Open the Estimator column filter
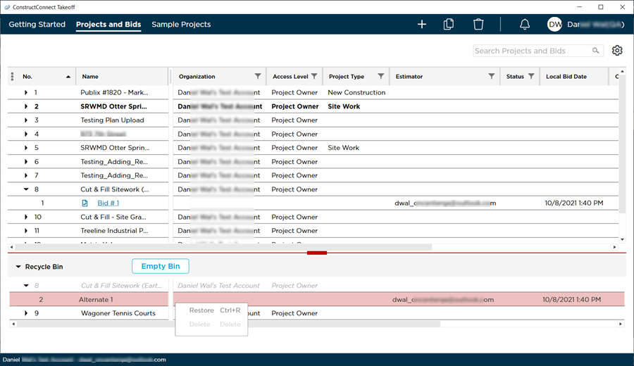The height and width of the screenshot is (366, 634). (491, 76)
